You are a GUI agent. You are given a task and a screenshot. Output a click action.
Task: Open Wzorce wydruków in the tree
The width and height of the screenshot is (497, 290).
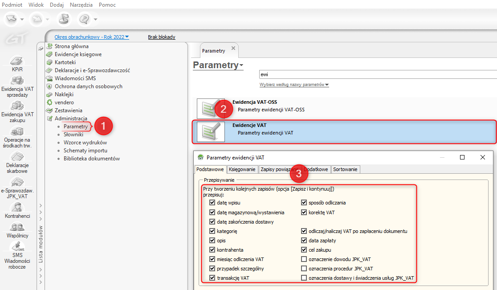click(x=85, y=143)
